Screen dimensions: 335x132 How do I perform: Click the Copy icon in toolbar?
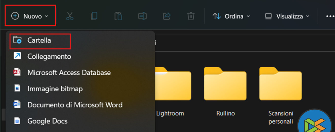click(94, 16)
